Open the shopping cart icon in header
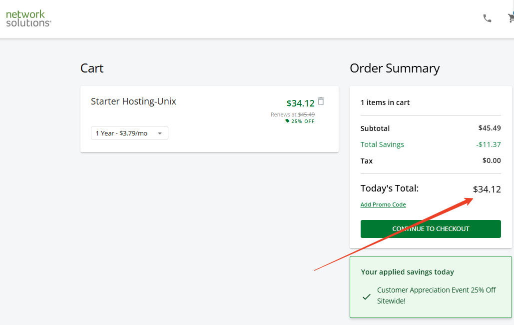 coord(511,18)
